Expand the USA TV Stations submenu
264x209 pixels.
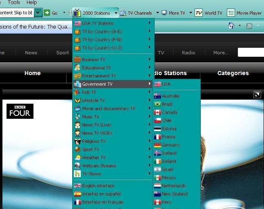pos(149,23)
